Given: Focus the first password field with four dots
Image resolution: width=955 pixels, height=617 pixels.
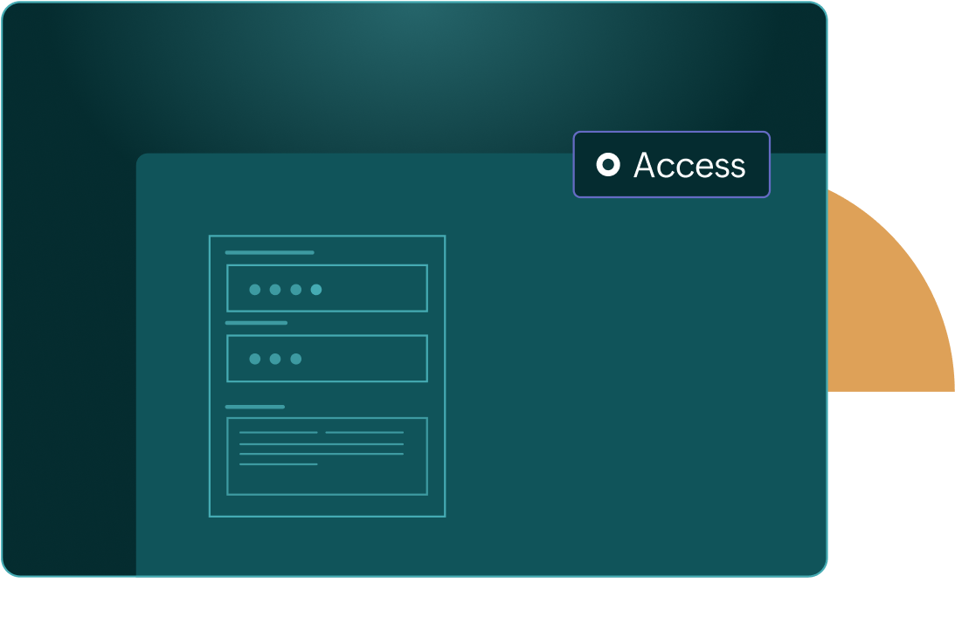Looking at the screenshot, I should pos(327,288).
